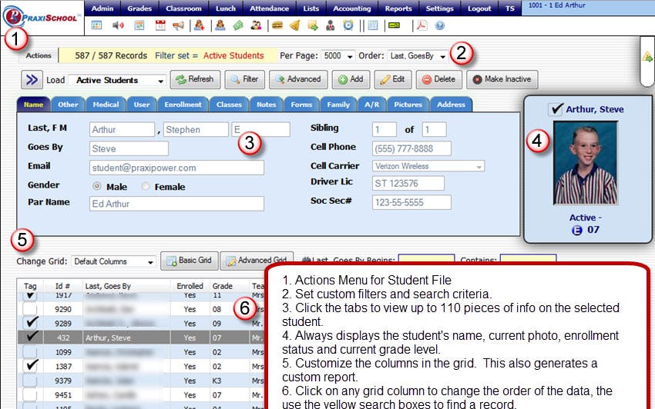This screenshot has height=409, width=655.
Task: Switch to the Medical tab
Action: (106, 105)
